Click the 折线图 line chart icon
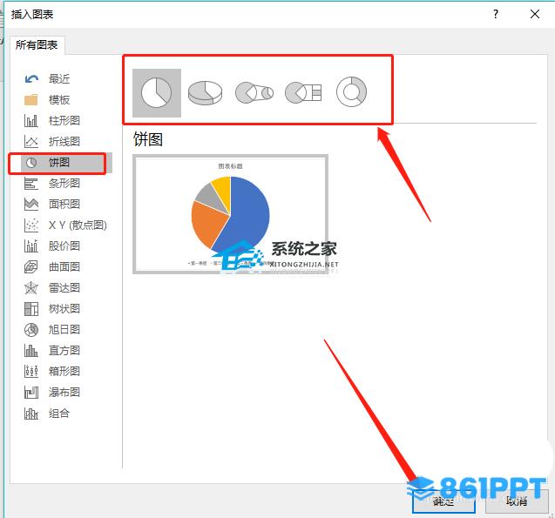This screenshot has height=518, width=555. coord(31,141)
